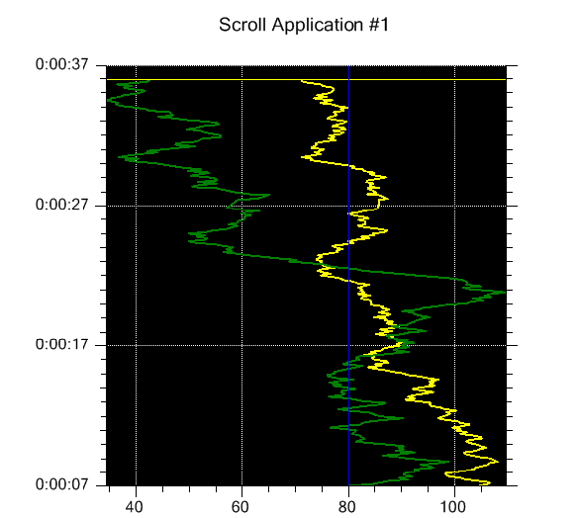Click the dotted gridline intersection at 100 and 0:00:17
Image resolution: width=578 pixels, height=518 pixels.
tap(454, 345)
